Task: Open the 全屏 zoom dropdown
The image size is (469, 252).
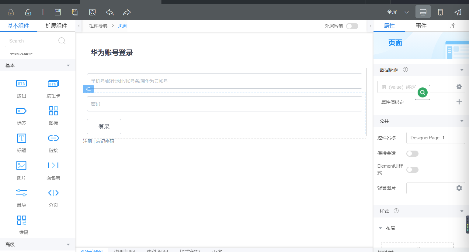Action: click(398, 12)
